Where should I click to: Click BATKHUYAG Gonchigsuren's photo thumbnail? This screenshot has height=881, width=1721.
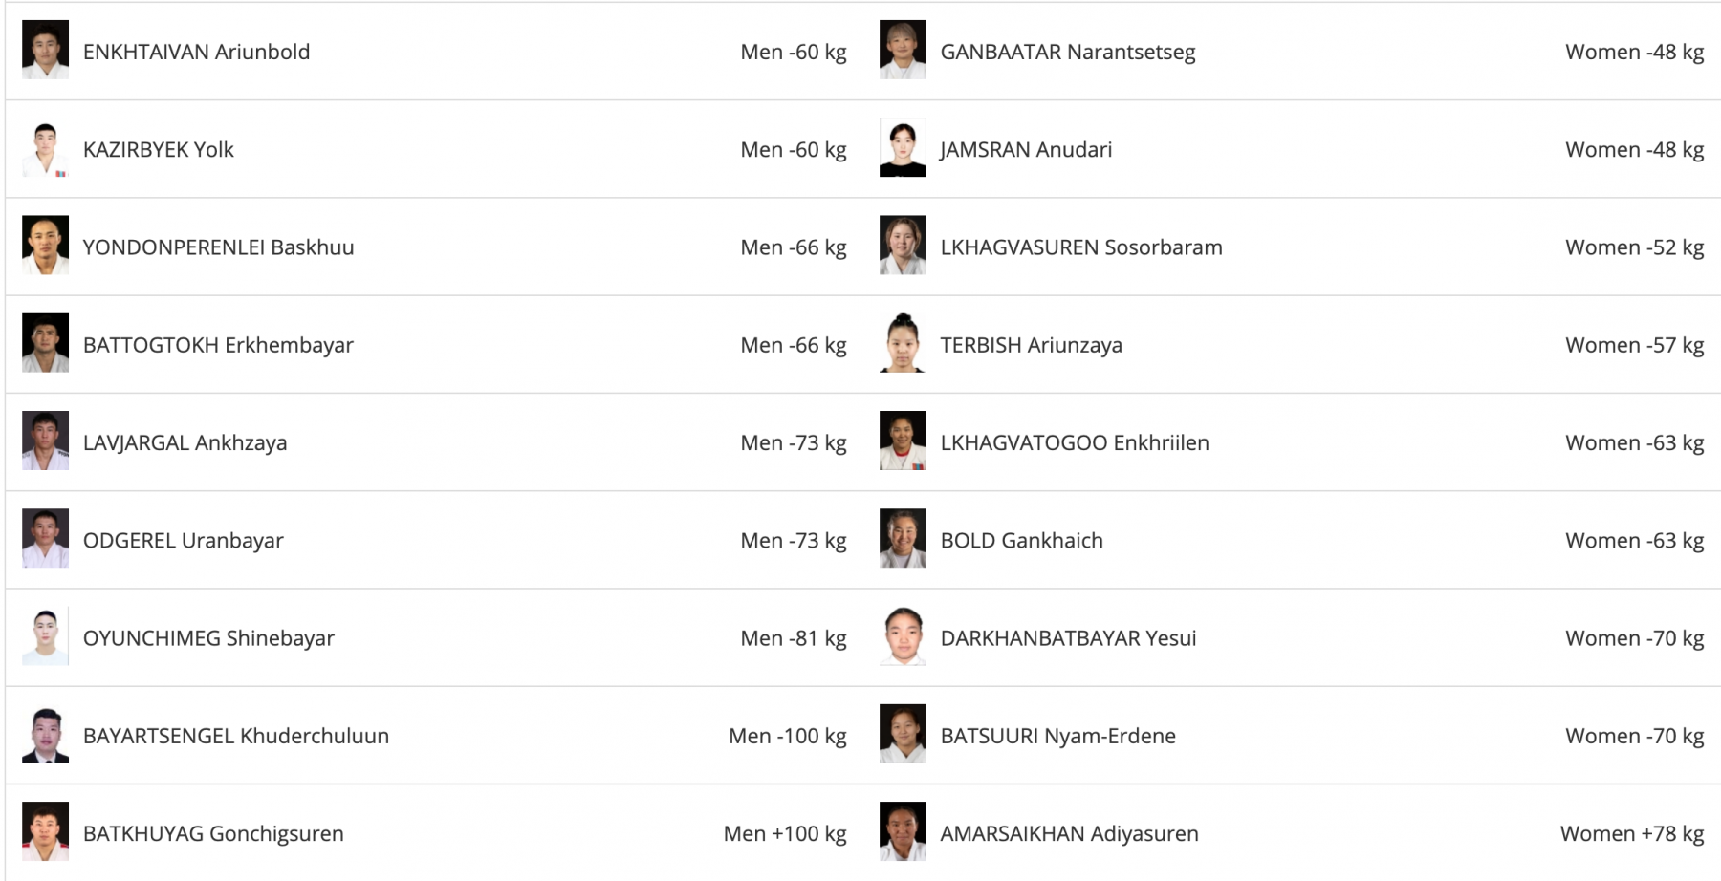[x=45, y=832]
